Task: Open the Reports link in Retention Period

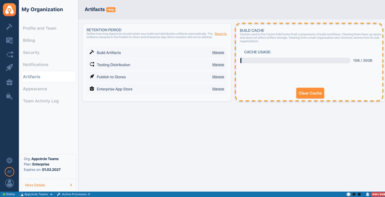Action: [221, 34]
